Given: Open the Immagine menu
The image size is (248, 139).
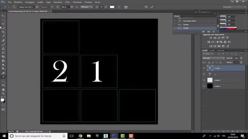Looking at the screenshot, I should coord(29,2).
